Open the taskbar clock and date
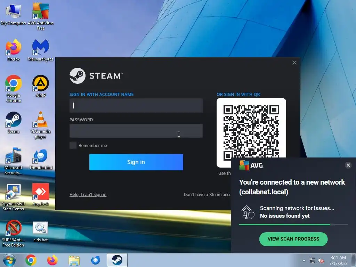 click(x=338, y=260)
